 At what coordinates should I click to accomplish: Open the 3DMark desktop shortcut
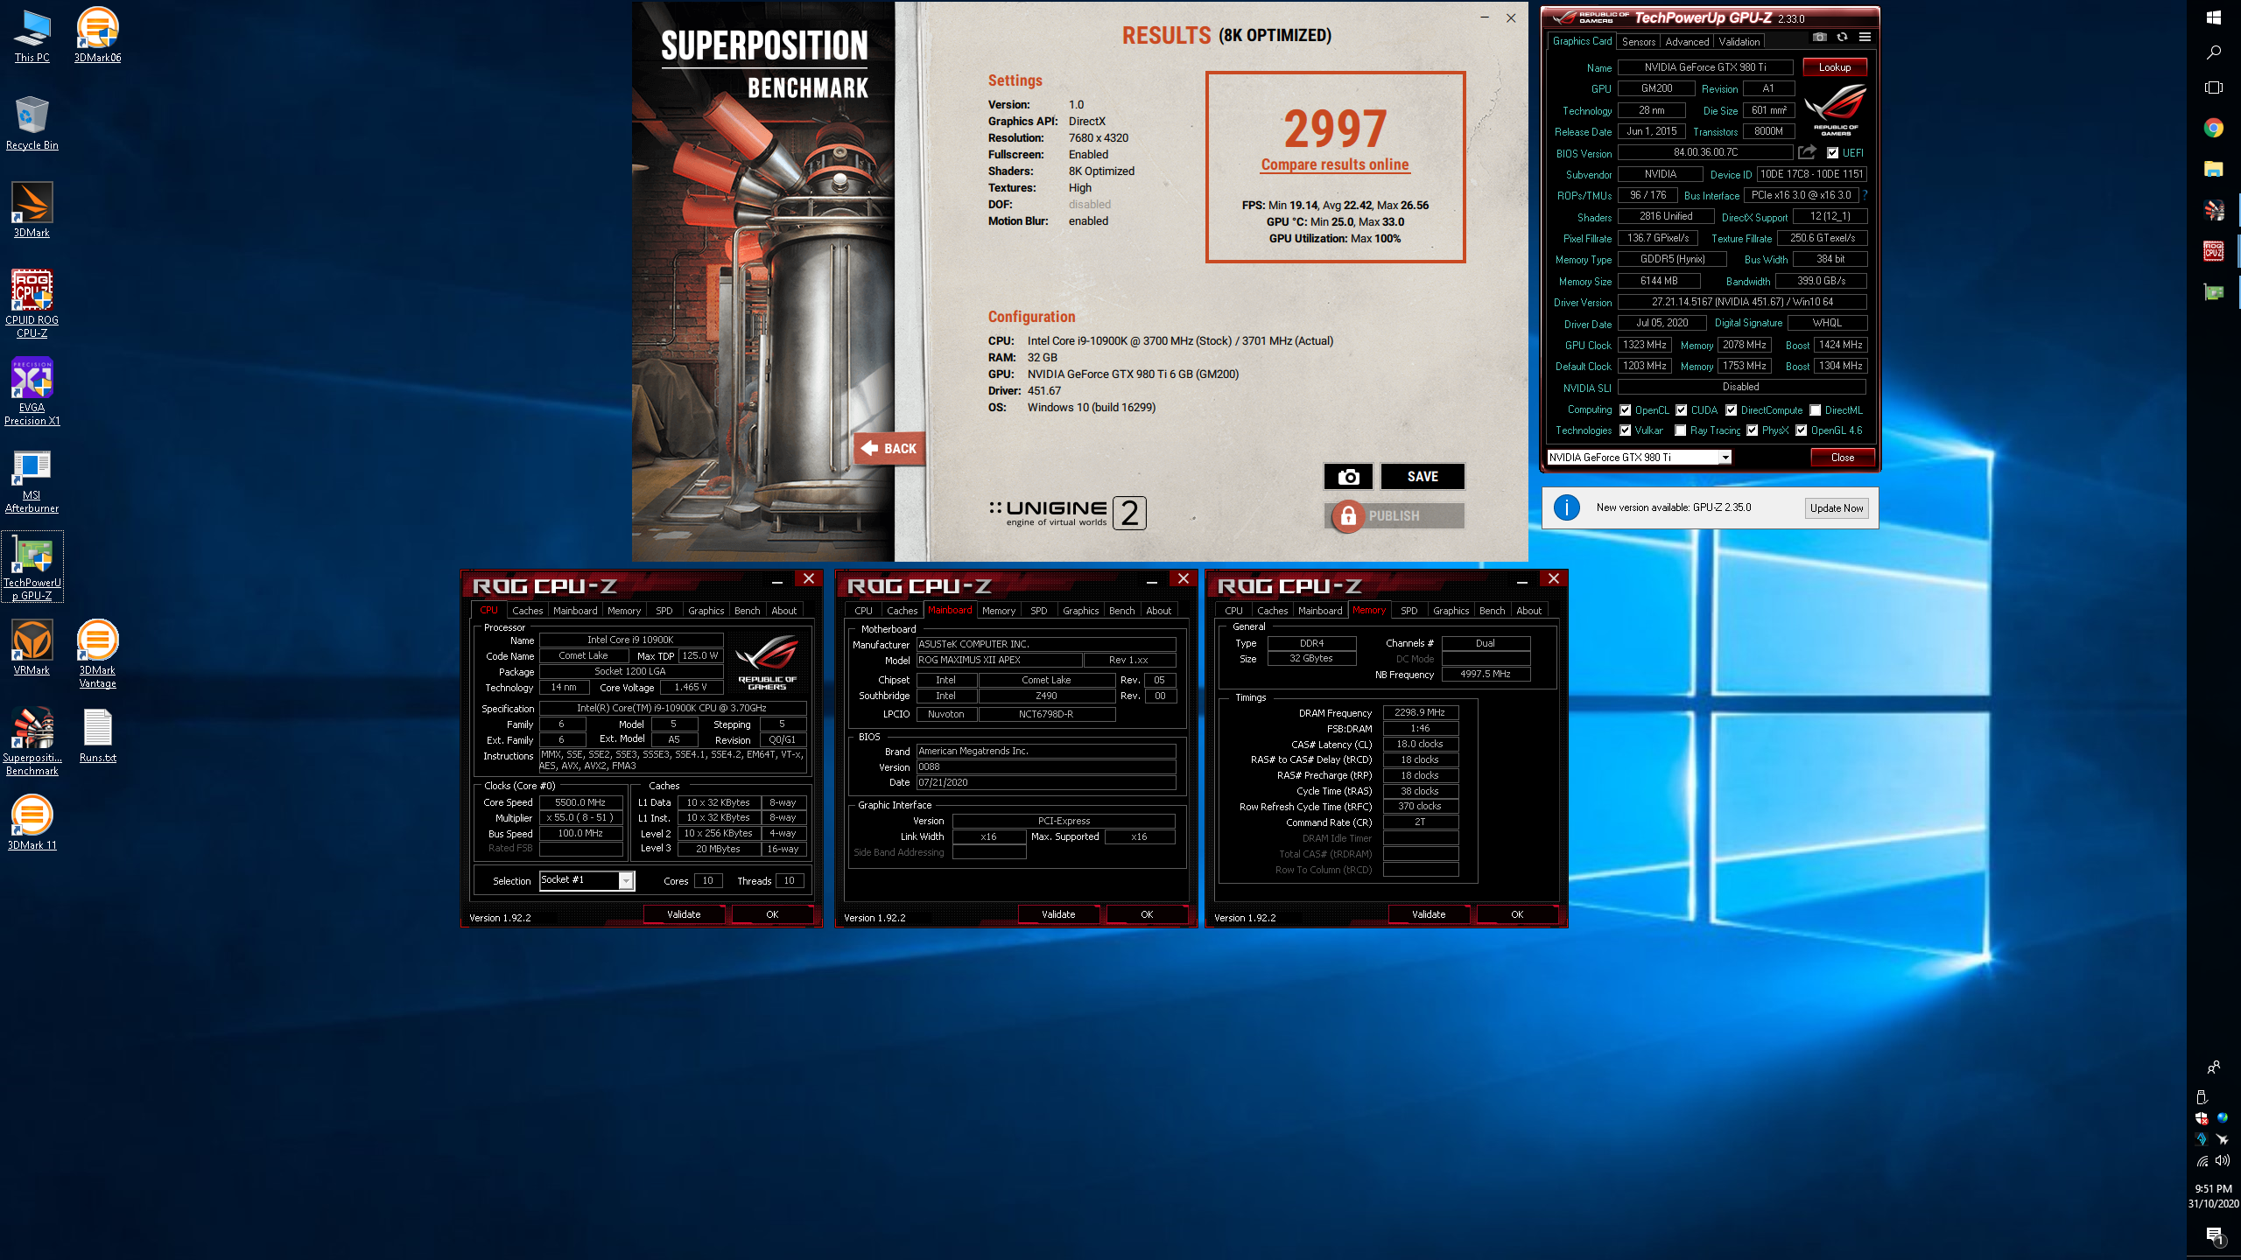click(32, 211)
